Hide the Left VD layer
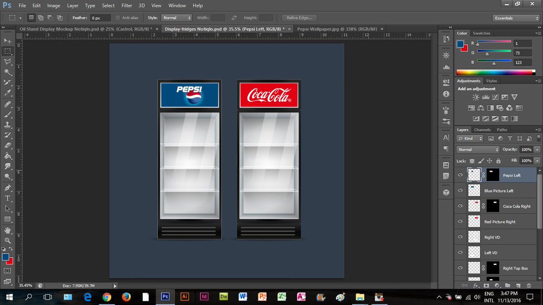This screenshot has height=305, width=543. pos(460,253)
